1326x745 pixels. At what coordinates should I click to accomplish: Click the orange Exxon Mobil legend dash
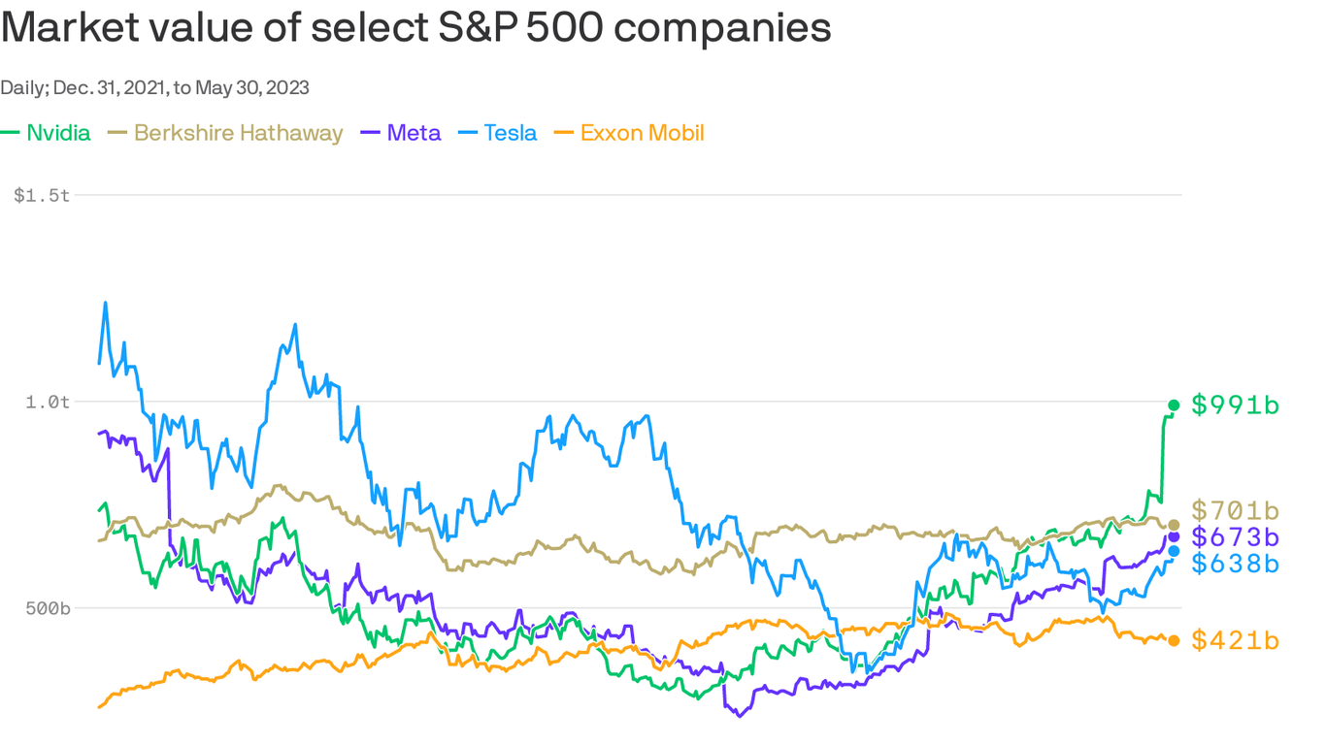coord(564,133)
